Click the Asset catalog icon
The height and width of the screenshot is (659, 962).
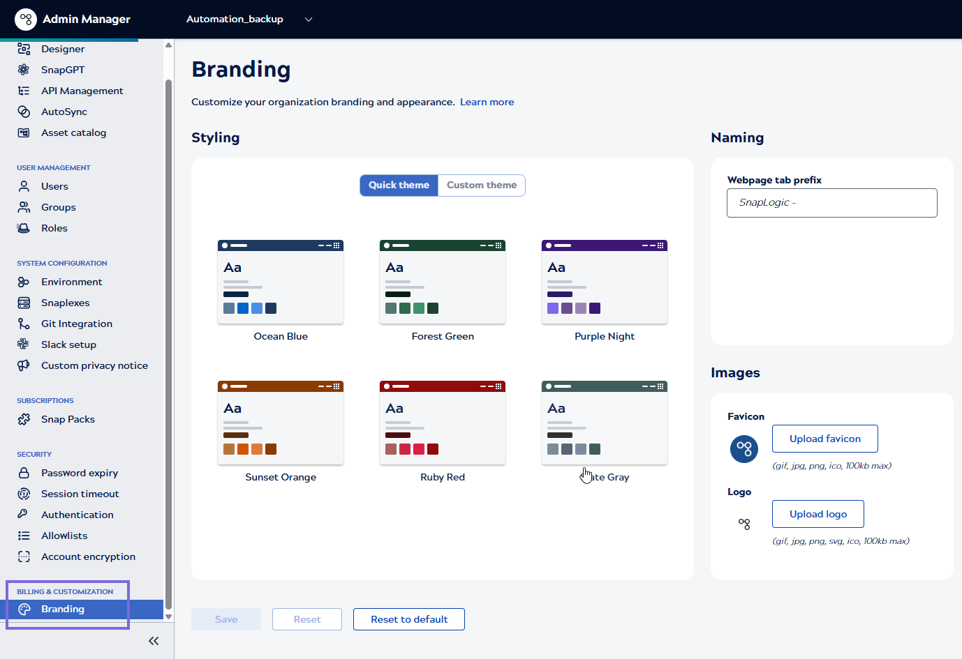tap(24, 132)
